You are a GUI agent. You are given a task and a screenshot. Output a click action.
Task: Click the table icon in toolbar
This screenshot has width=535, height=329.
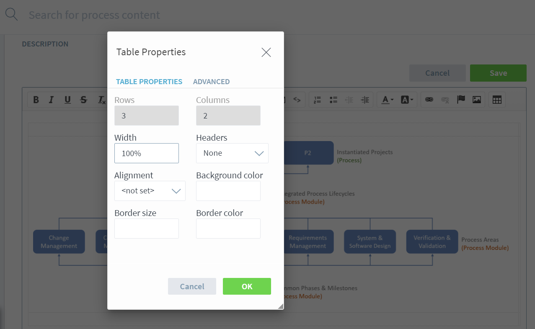(x=497, y=100)
